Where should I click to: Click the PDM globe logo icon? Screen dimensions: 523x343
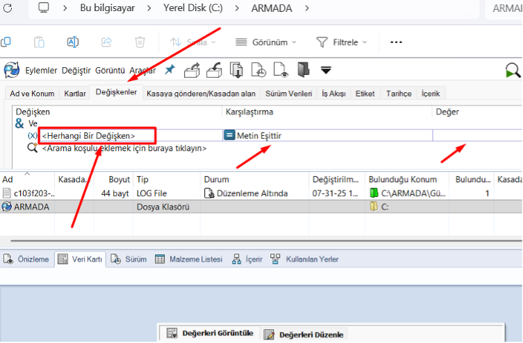coord(12,70)
